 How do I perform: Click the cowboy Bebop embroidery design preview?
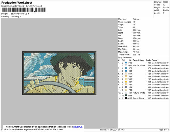(x=59, y=73)
